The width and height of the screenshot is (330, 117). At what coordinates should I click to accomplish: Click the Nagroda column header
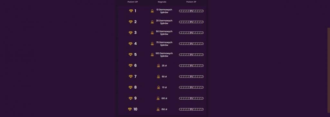click(162, 2)
